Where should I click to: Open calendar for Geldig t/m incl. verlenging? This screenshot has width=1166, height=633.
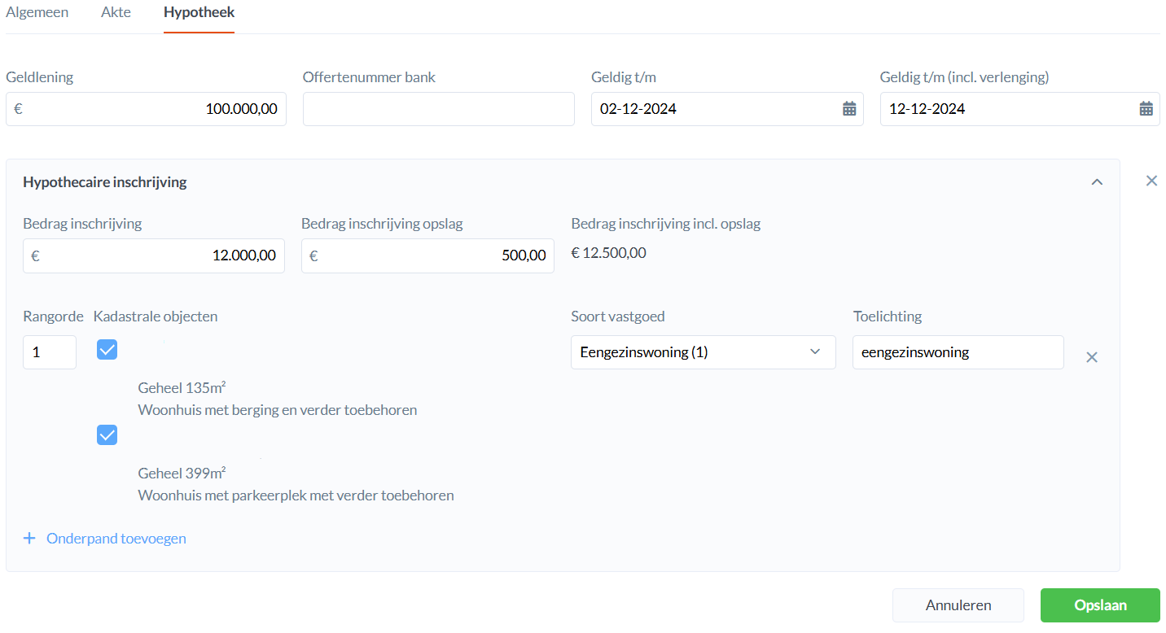[x=1146, y=109]
